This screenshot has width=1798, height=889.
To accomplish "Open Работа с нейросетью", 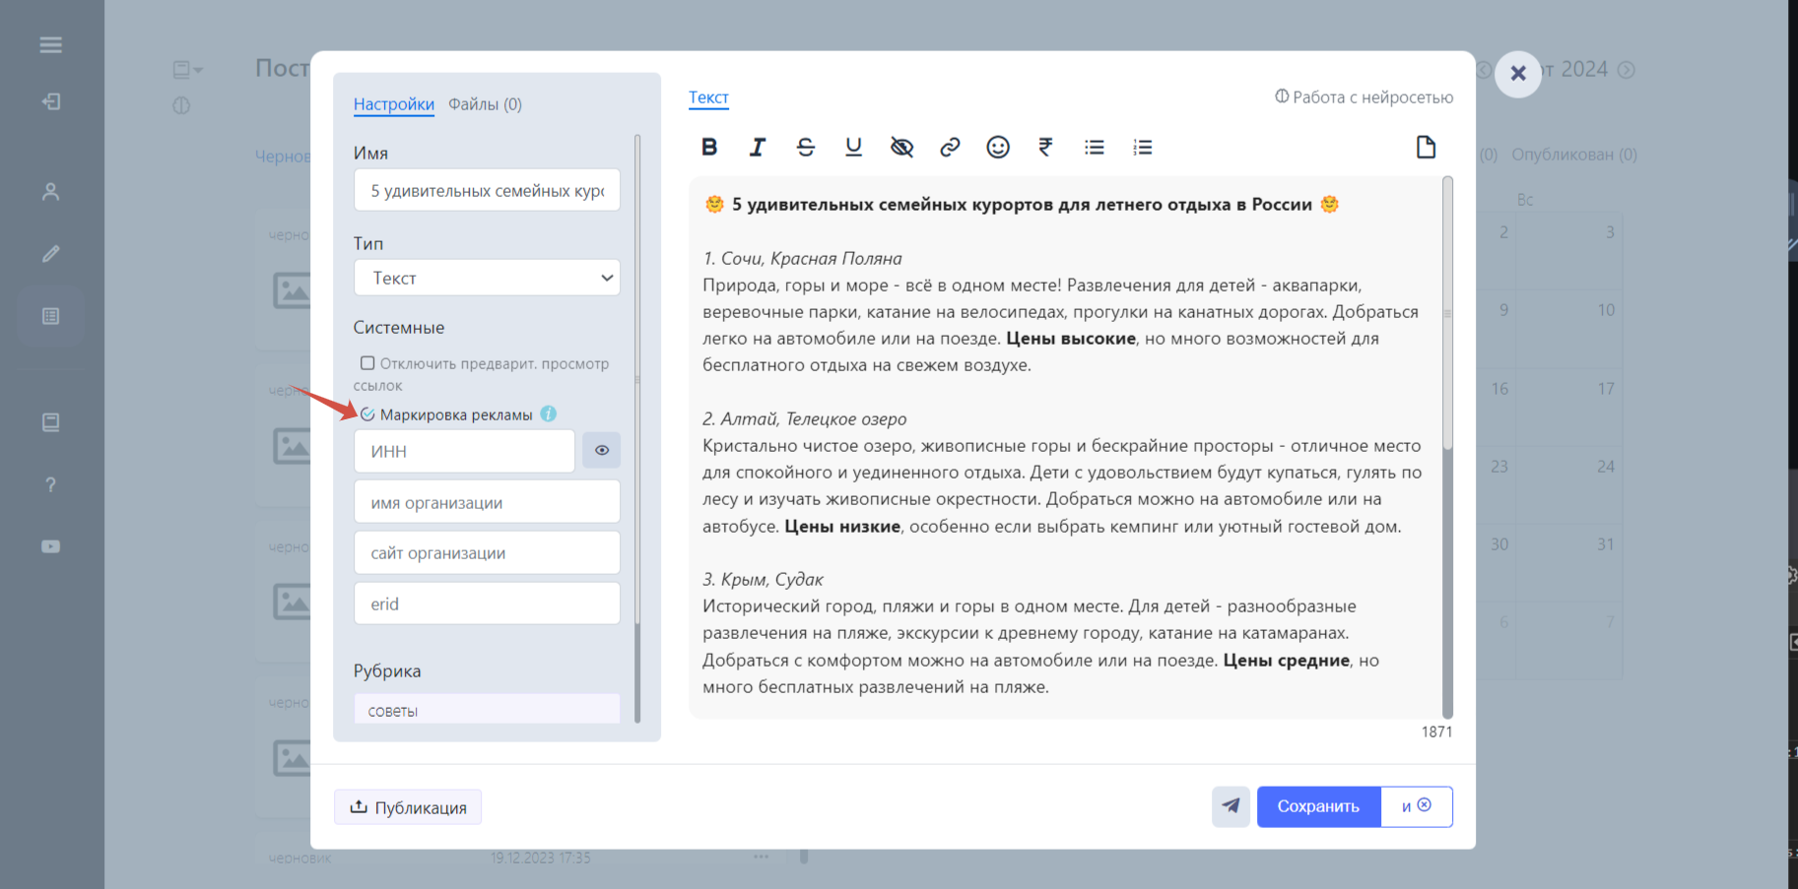I will pos(1364,96).
